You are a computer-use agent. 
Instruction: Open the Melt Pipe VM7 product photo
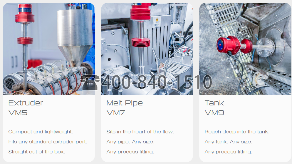coord(147,49)
